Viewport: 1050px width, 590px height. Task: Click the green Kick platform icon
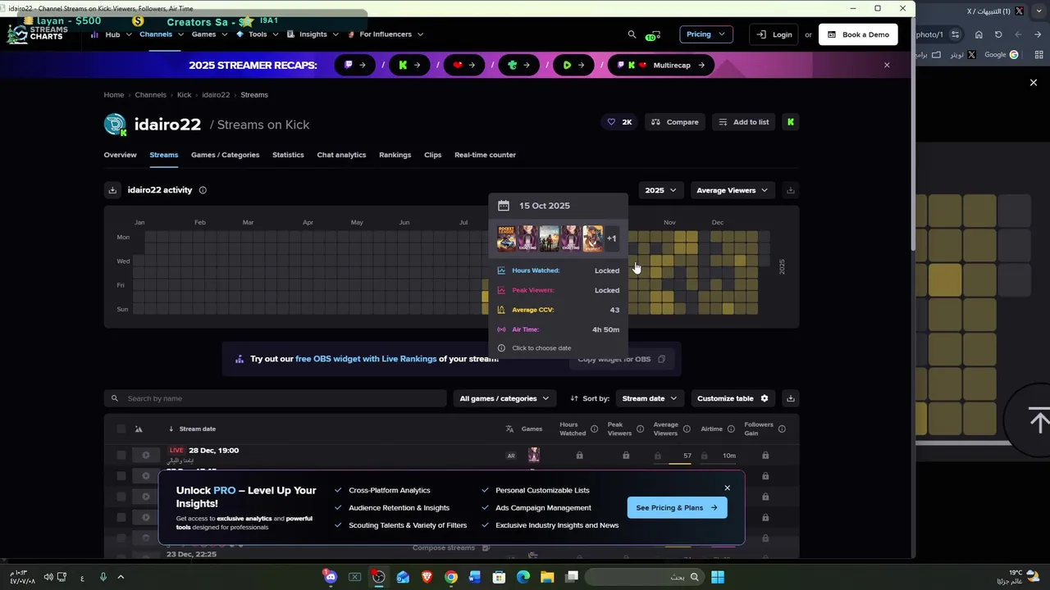tap(791, 122)
